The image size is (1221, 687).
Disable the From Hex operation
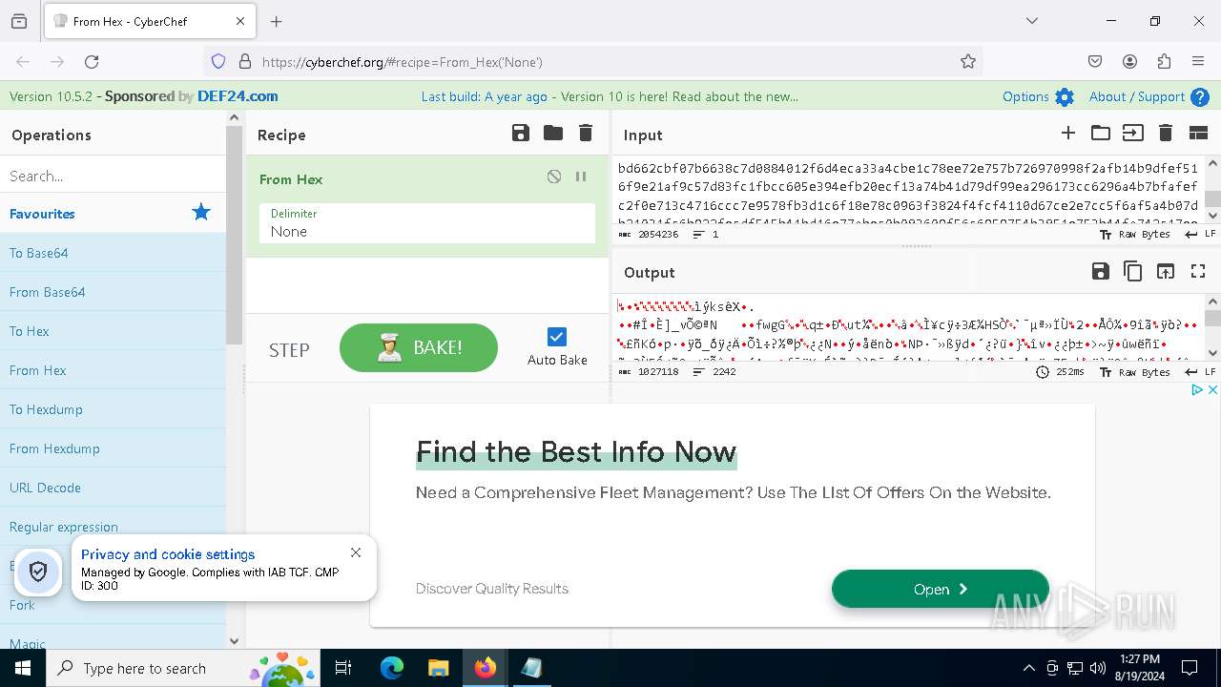coord(554,177)
